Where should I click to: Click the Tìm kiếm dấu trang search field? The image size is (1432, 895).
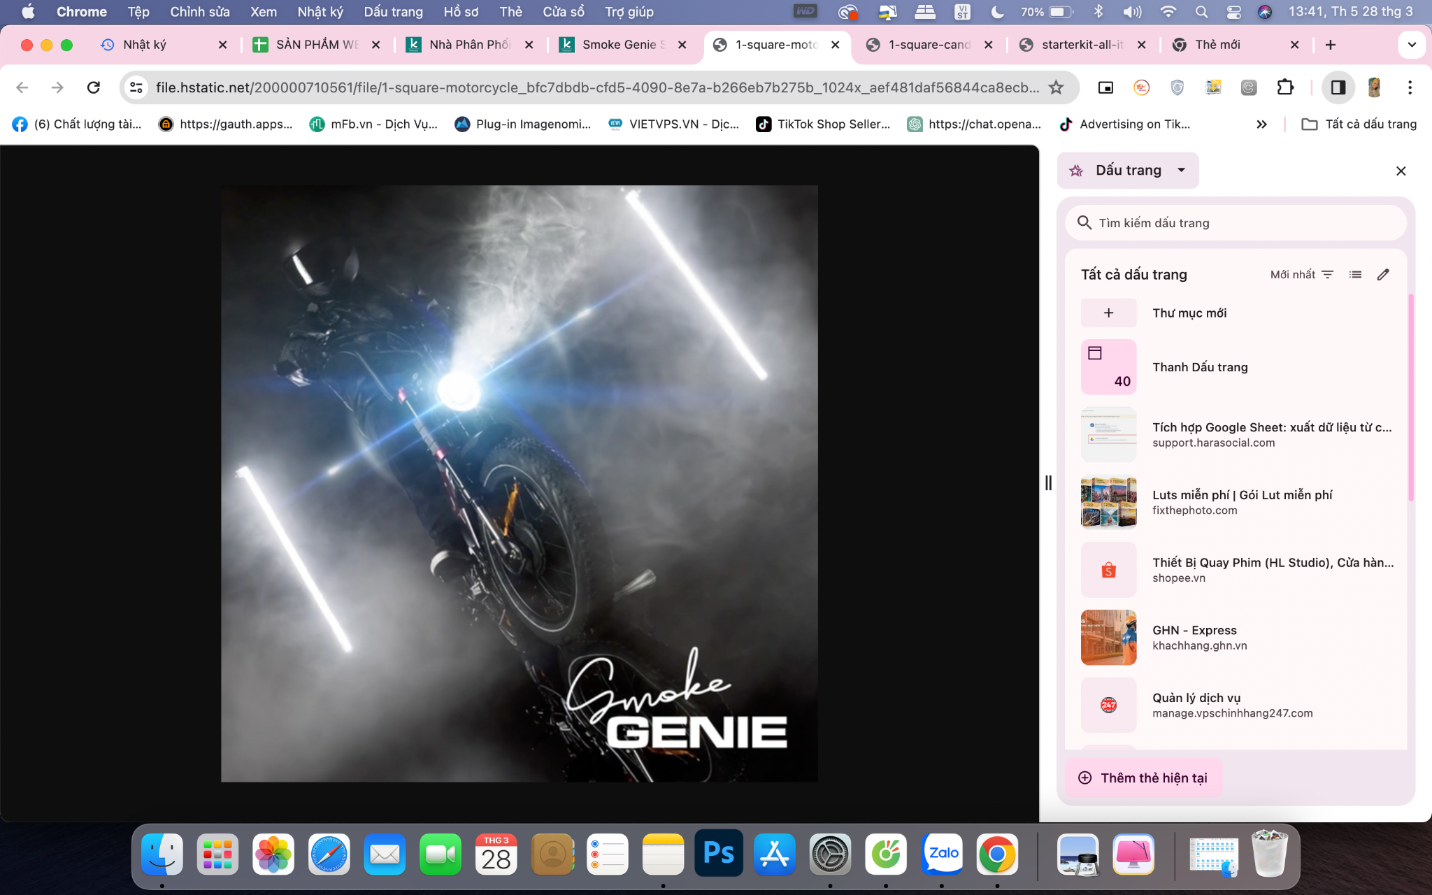1236,223
